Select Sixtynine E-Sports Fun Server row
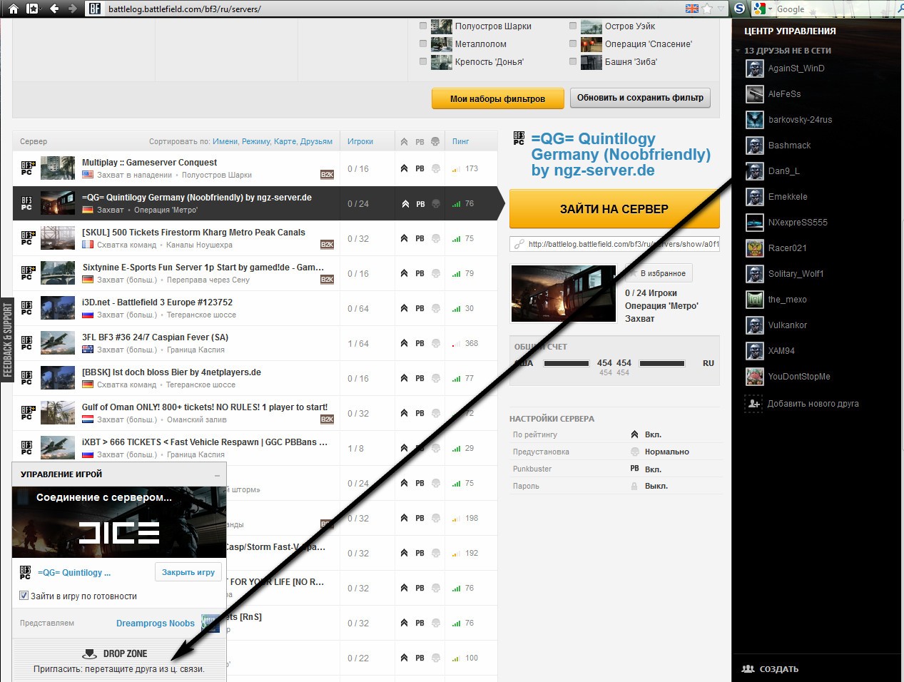The height and width of the screenshot is (682, 904). [255, 273]
